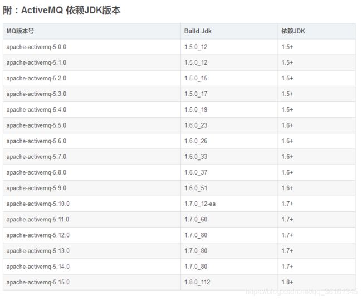Click the Build-Jdk value 1.6.0_33
Viewport: 362px width, 300px height.
tap(196, 157)
